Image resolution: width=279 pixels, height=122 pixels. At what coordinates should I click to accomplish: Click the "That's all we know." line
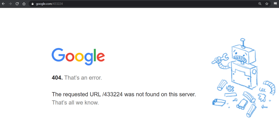(75, 102)
